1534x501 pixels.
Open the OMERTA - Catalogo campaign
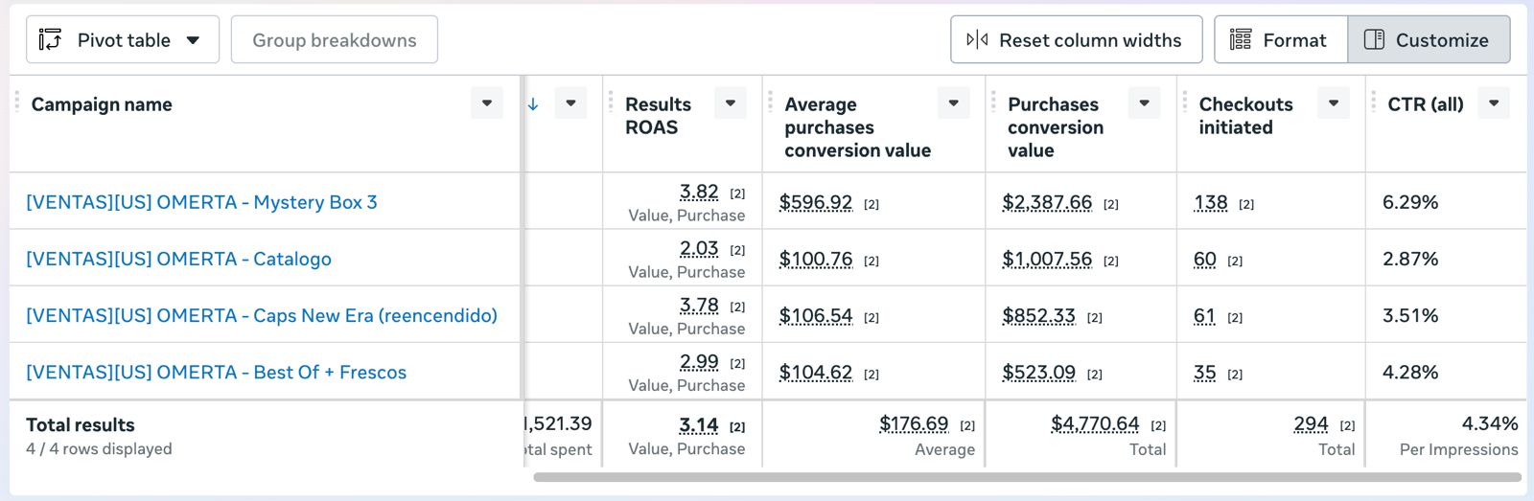click(x=178, y=259)
